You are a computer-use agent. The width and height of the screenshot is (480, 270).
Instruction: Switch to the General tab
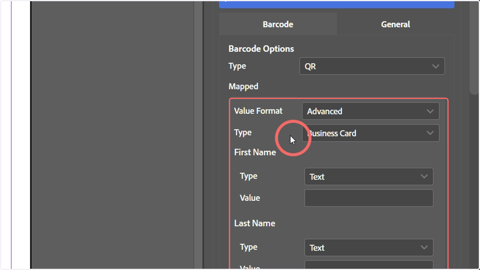tap(396, 24)
